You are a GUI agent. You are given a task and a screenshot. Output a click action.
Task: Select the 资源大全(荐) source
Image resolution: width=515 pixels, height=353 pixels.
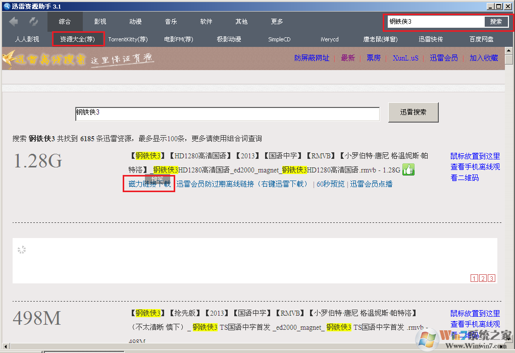coord(78,39)
